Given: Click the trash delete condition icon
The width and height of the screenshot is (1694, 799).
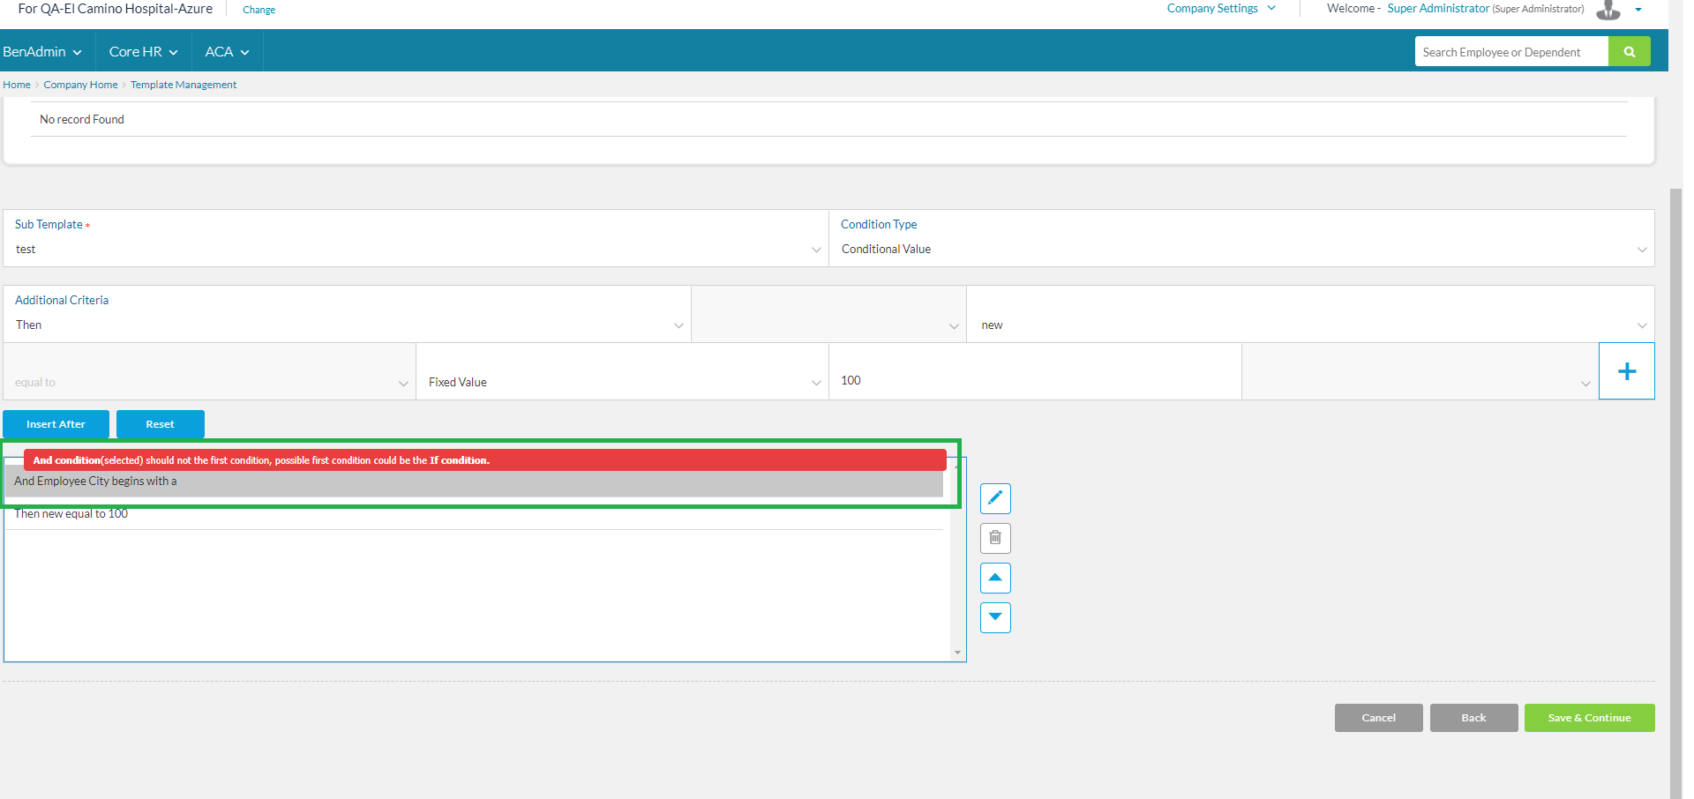Looking at the screenshot, I should [994, 538].
